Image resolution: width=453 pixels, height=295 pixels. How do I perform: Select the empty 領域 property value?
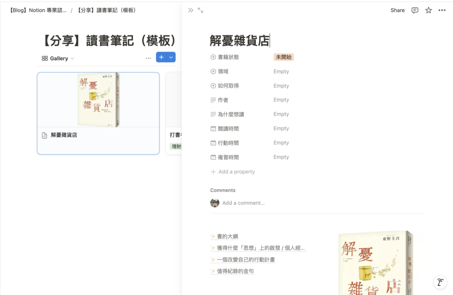(281, 72)
